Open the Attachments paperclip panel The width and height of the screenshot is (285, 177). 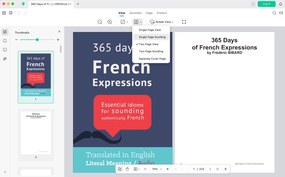(x=5, y=59)
